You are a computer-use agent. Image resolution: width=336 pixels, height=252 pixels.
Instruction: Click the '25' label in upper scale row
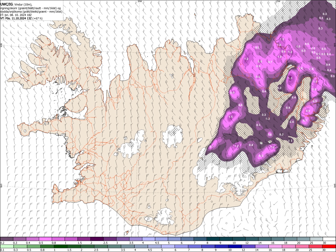[311, 243]
